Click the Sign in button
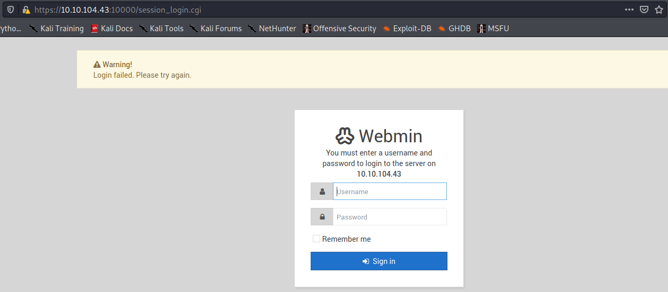 pos(379,261)
